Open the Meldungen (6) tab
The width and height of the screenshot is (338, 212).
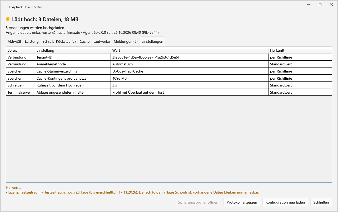[126, 41]
